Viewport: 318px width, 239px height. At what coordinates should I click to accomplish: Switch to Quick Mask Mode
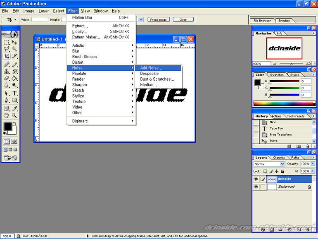pos(14,141)
